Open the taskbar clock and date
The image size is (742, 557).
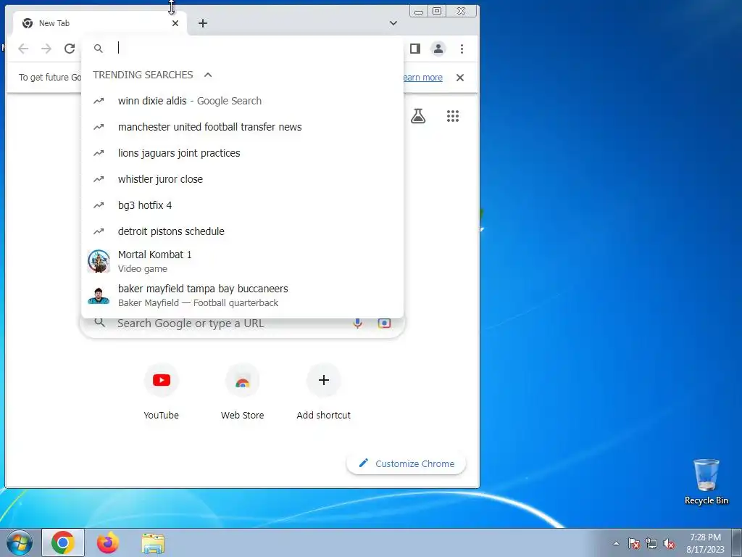(705, 543)
